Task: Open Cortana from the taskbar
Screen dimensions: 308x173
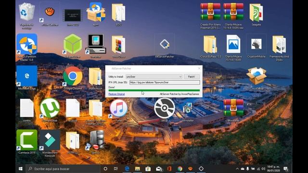Action: pos(105,169)
